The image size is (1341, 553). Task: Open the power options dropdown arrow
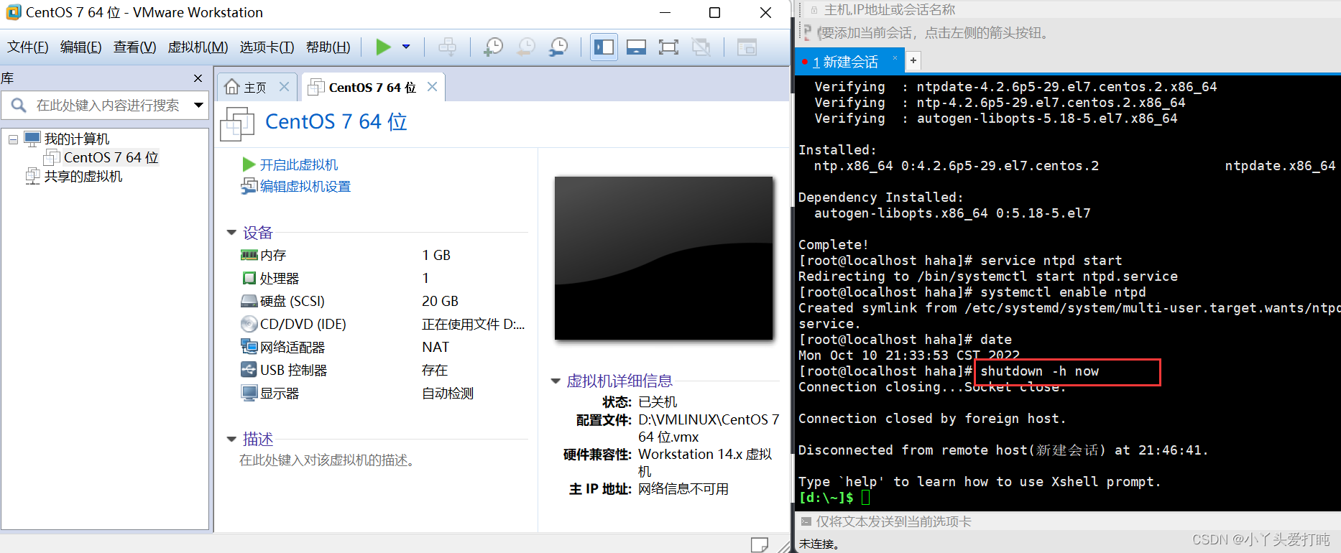406,47
